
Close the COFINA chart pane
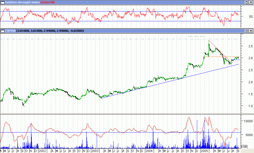point(251,31)
